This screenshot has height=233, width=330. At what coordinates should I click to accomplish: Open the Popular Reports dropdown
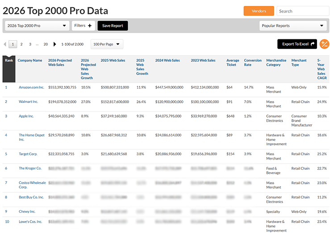coord(292,26)
